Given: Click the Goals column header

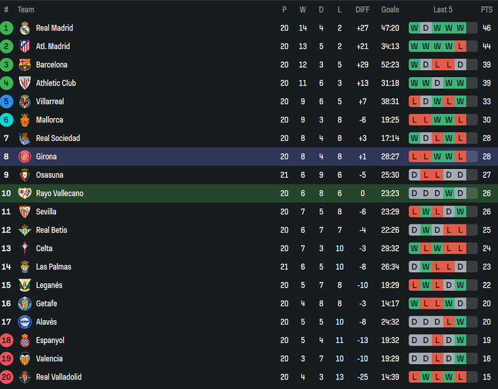Looking at the screenshot, I should coord(390,10).
